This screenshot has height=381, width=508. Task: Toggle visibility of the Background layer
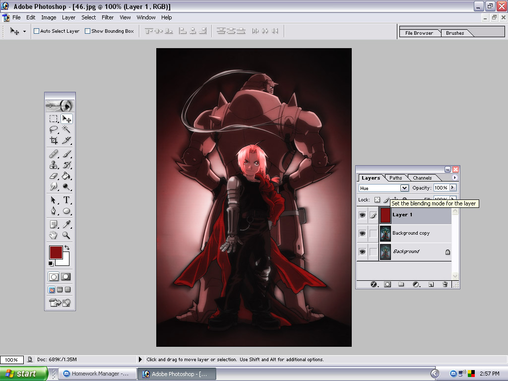click(362, 252)
